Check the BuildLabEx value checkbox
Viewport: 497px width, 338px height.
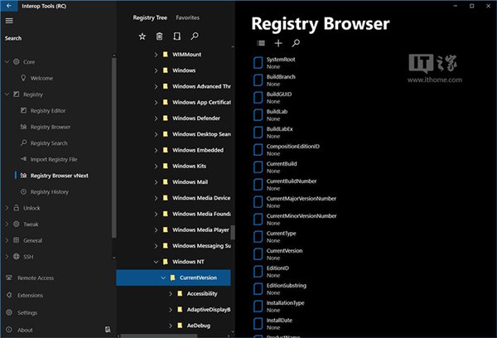point(258,133)
